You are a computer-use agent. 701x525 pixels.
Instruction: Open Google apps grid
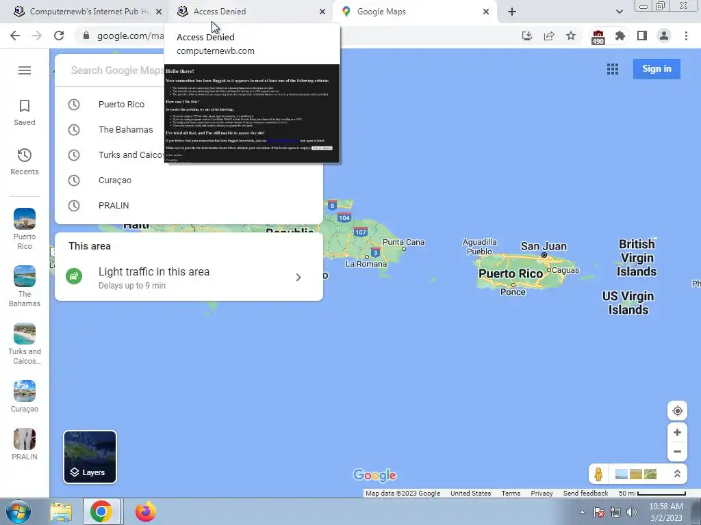click(613, 69)
